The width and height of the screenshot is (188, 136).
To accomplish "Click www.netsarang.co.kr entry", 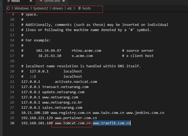I will pyautogui.click(x=62, y=102).
